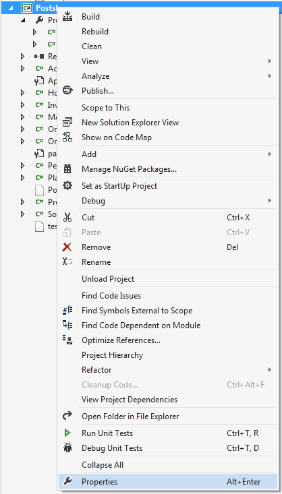Click the red Remove X icon
The height and width of the screenshot is (494, 282).
tap(67, 247)
